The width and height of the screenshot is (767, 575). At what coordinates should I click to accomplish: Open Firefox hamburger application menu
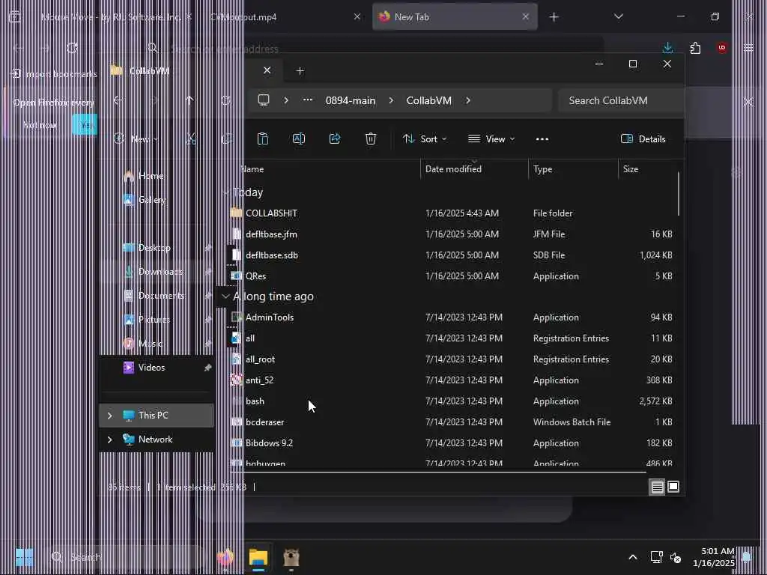pos(748,48)
